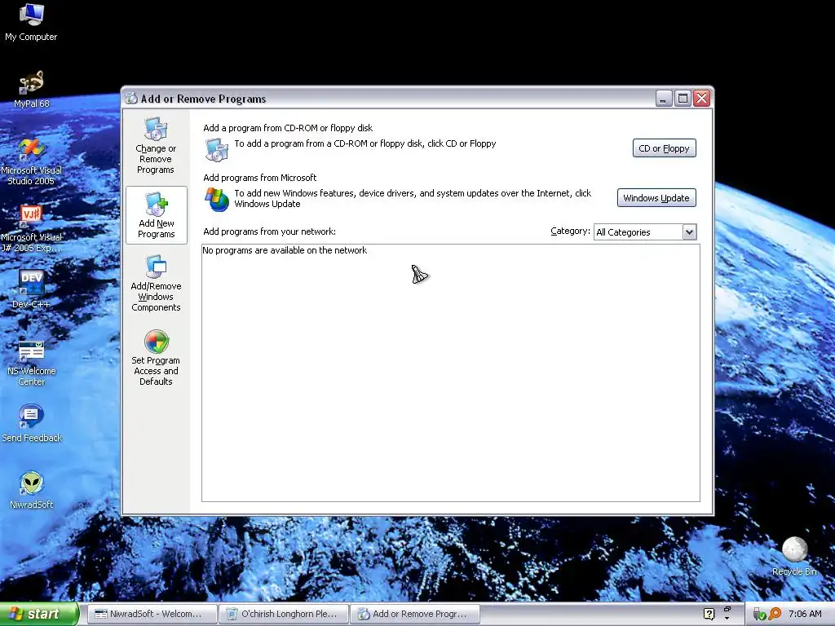835x626 pixels.
Task: Open Set Program Access and Defaults
Action: [x=156, y=358]
